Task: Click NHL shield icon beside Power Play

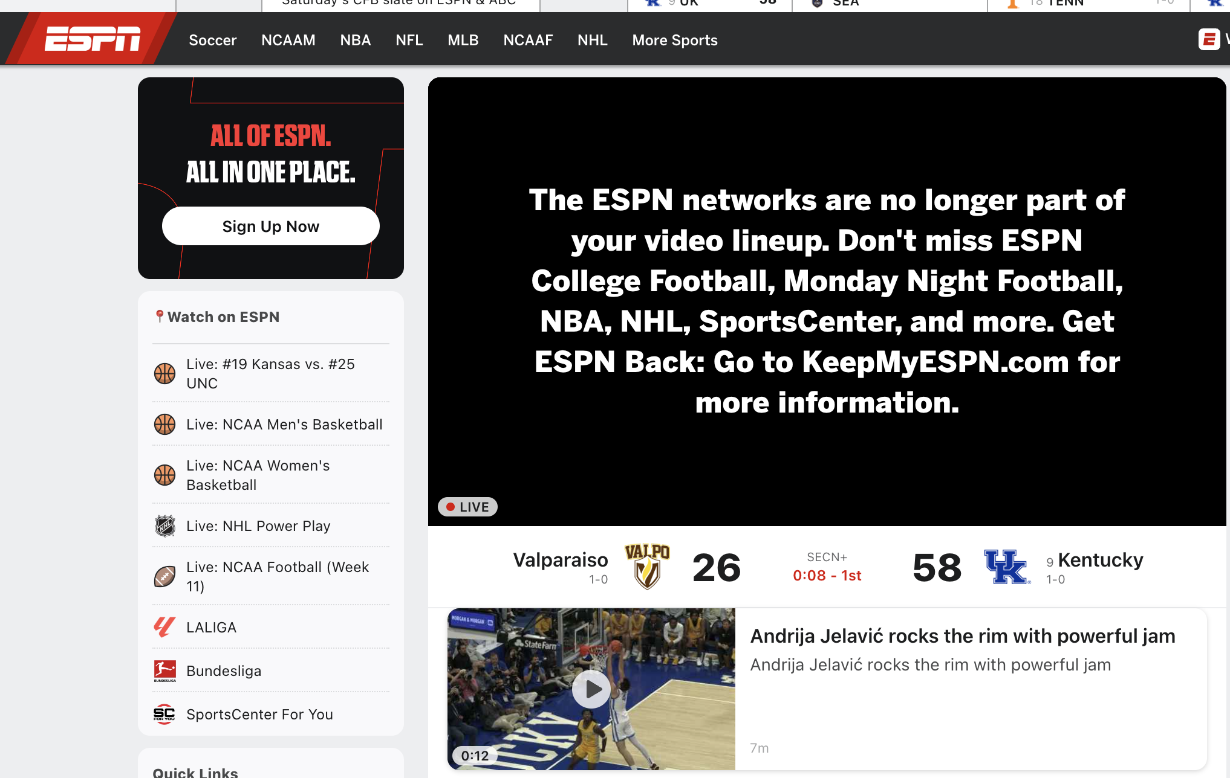Action: (164, 526)
